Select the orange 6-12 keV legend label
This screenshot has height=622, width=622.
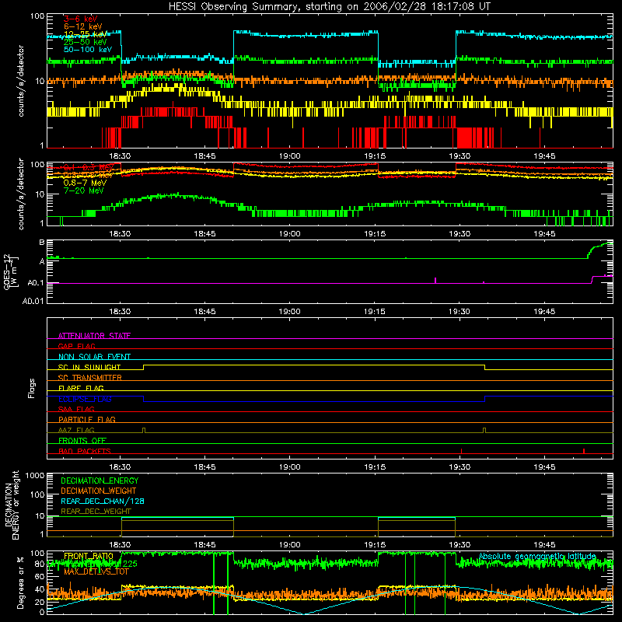(82, 26)
